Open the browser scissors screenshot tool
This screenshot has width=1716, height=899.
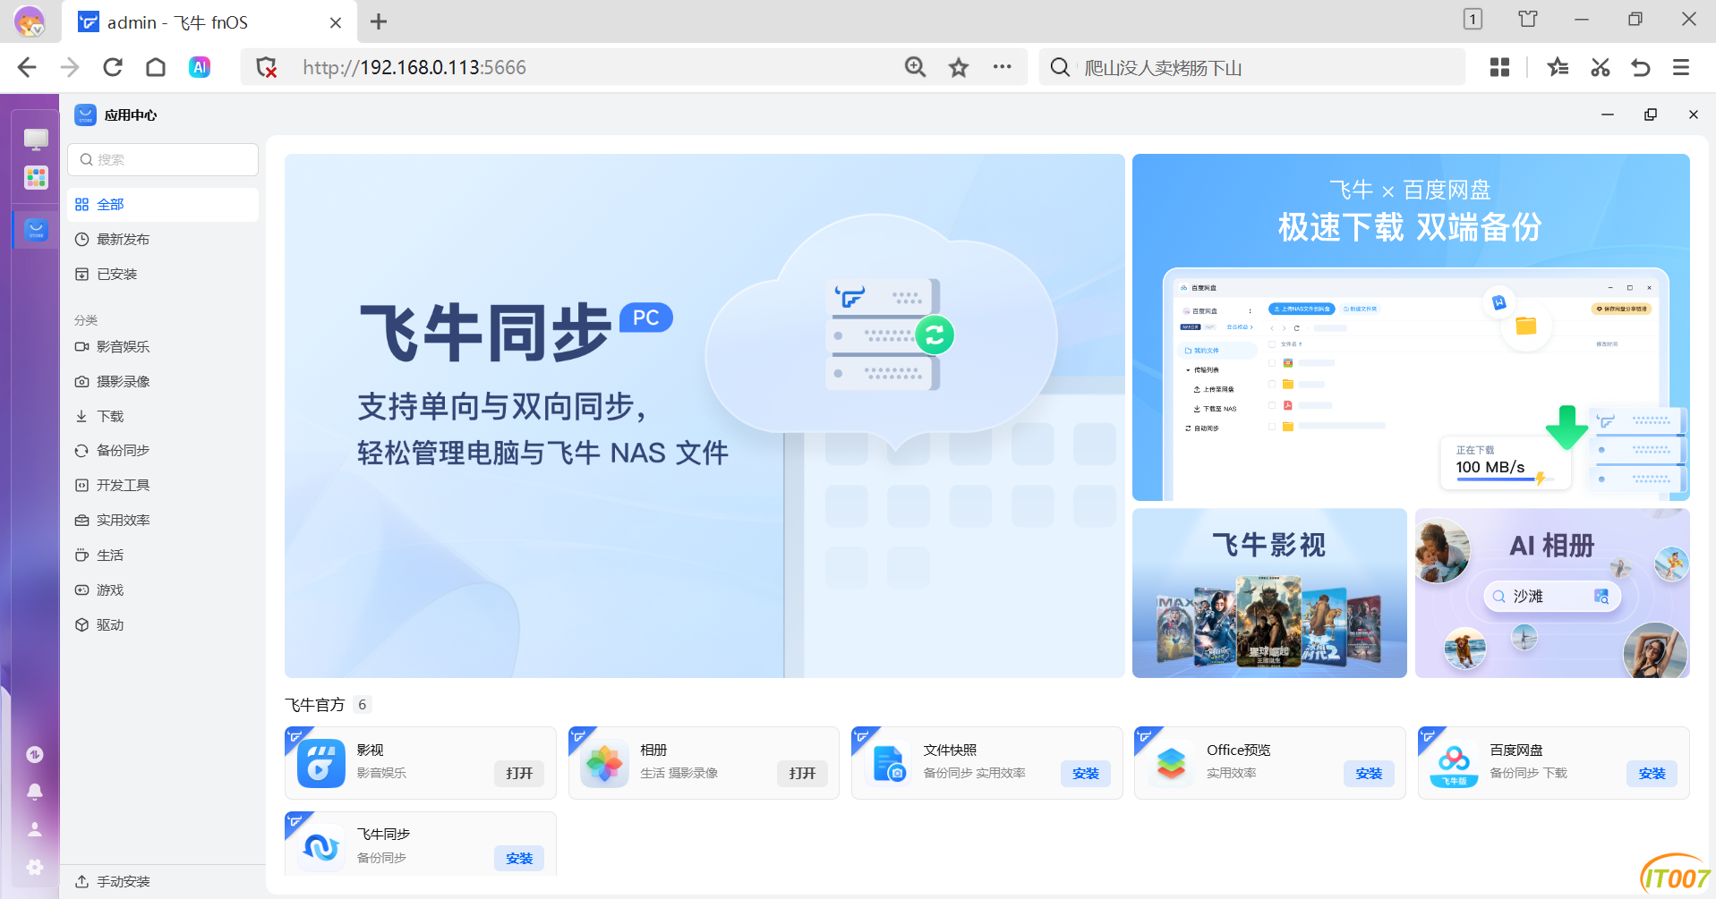[1600, 67]
